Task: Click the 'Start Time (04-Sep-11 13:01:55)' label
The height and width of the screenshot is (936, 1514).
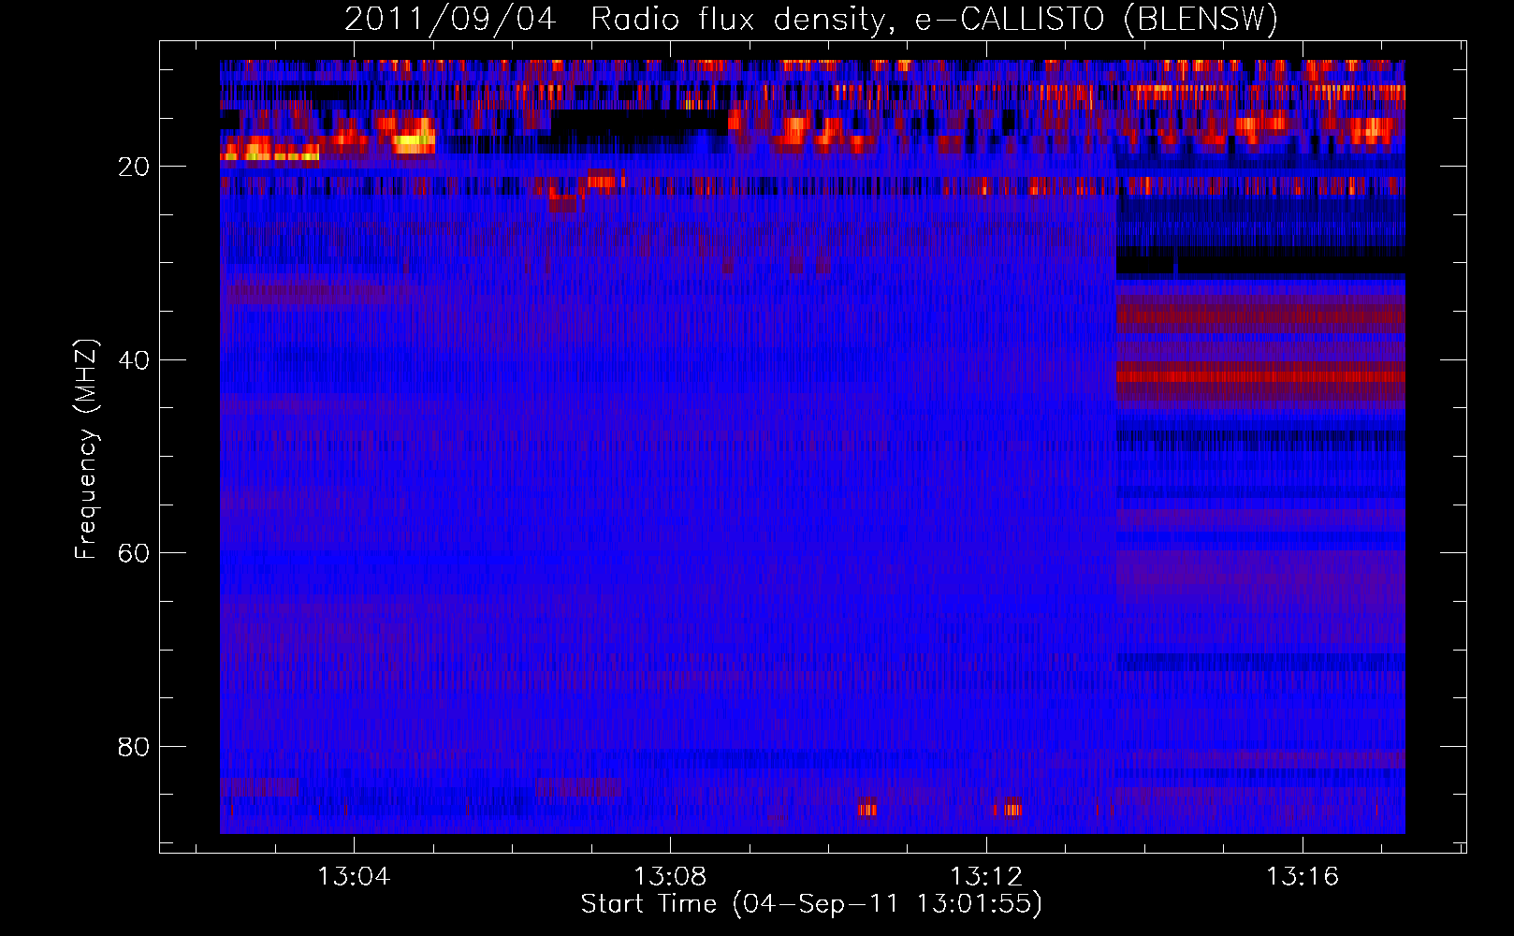Action: coord(811,904)
